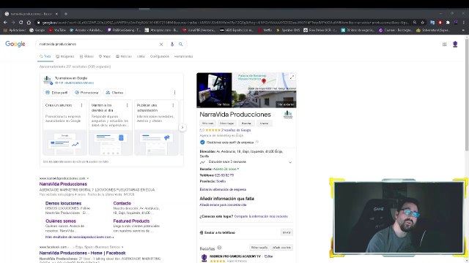Click the Llamar button
Screen dimensions: 469x263
point(264,123)
